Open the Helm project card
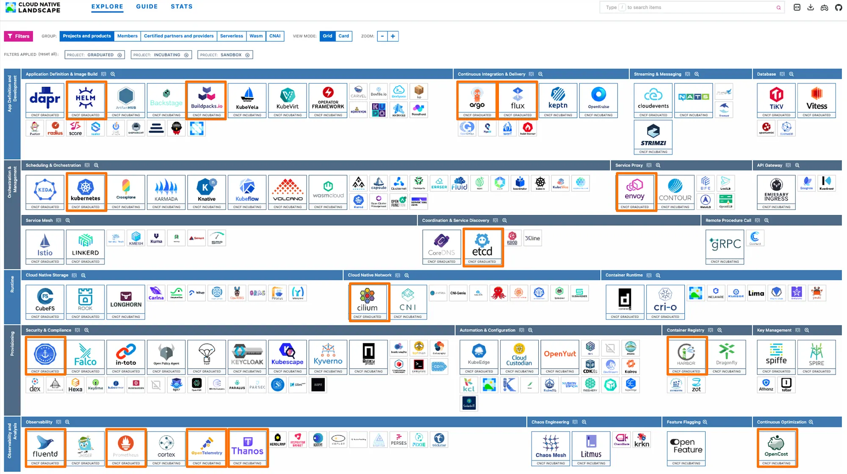 click(x=86, y=100)
